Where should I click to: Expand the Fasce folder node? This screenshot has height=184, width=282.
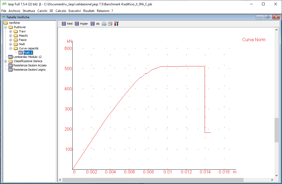click(x=11, y=40)
